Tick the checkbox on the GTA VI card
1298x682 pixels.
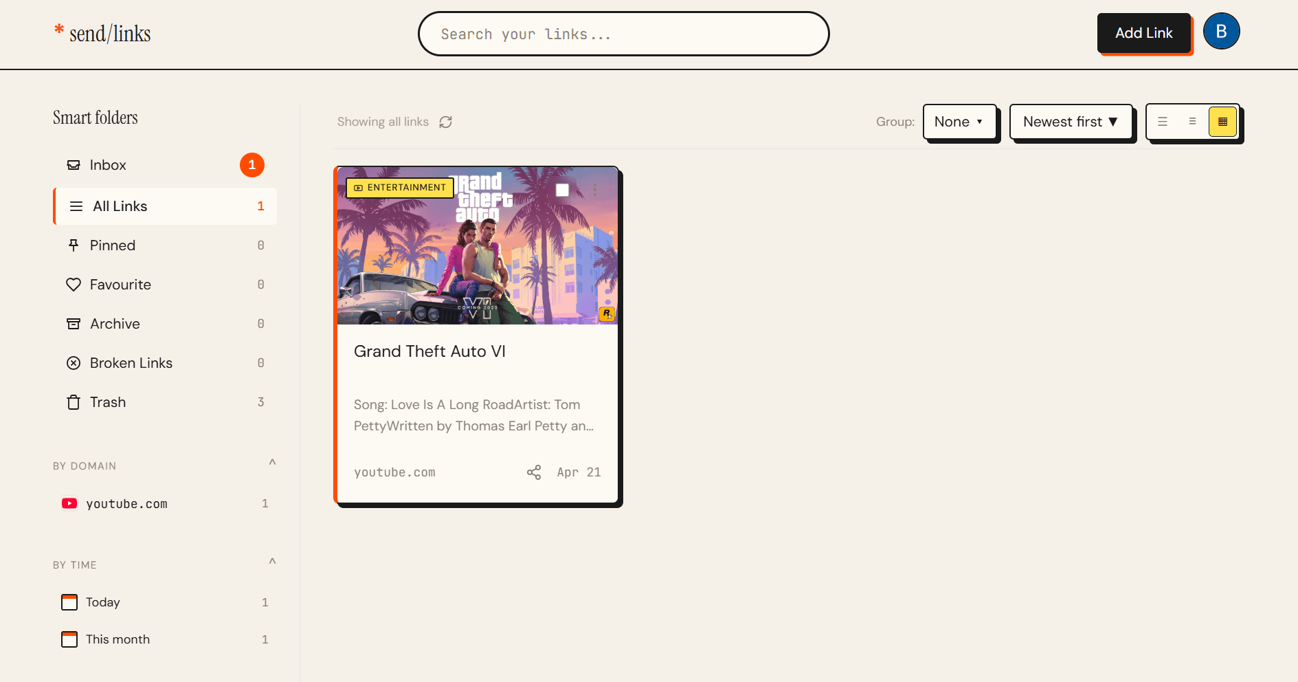(x=562, y=190)
